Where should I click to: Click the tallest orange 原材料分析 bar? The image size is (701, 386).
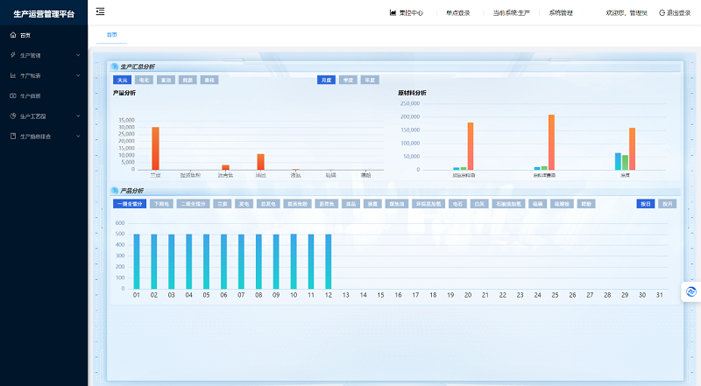click(551, 142)
